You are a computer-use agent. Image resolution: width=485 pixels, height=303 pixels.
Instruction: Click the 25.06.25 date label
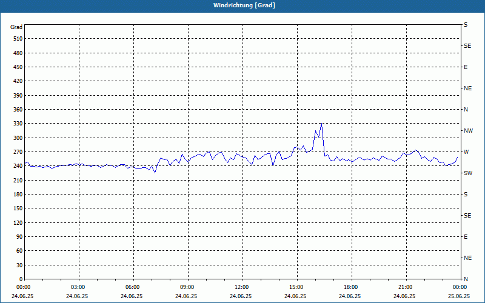pyautogui.click(x=459, y=296)
